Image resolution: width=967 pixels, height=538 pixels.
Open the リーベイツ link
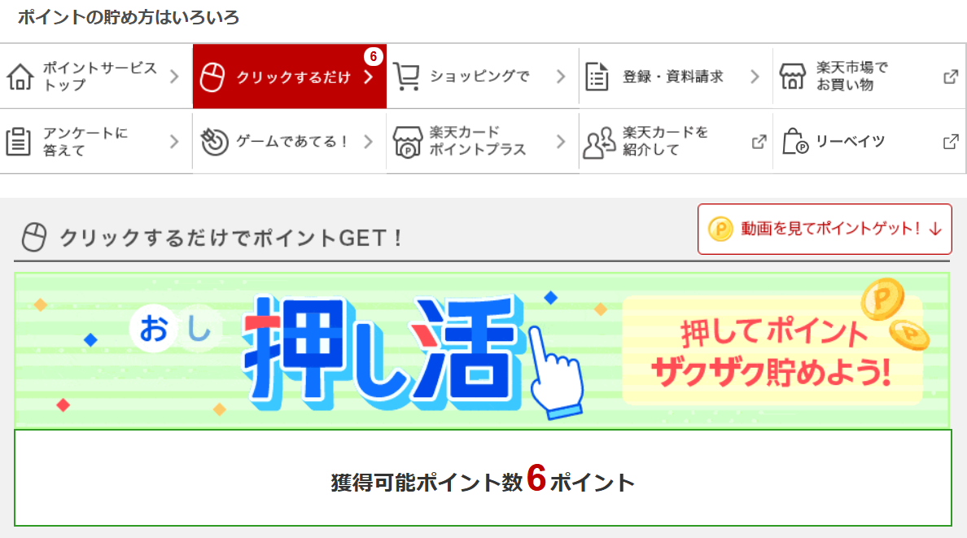pyautogui.click(x=869, y=142)
